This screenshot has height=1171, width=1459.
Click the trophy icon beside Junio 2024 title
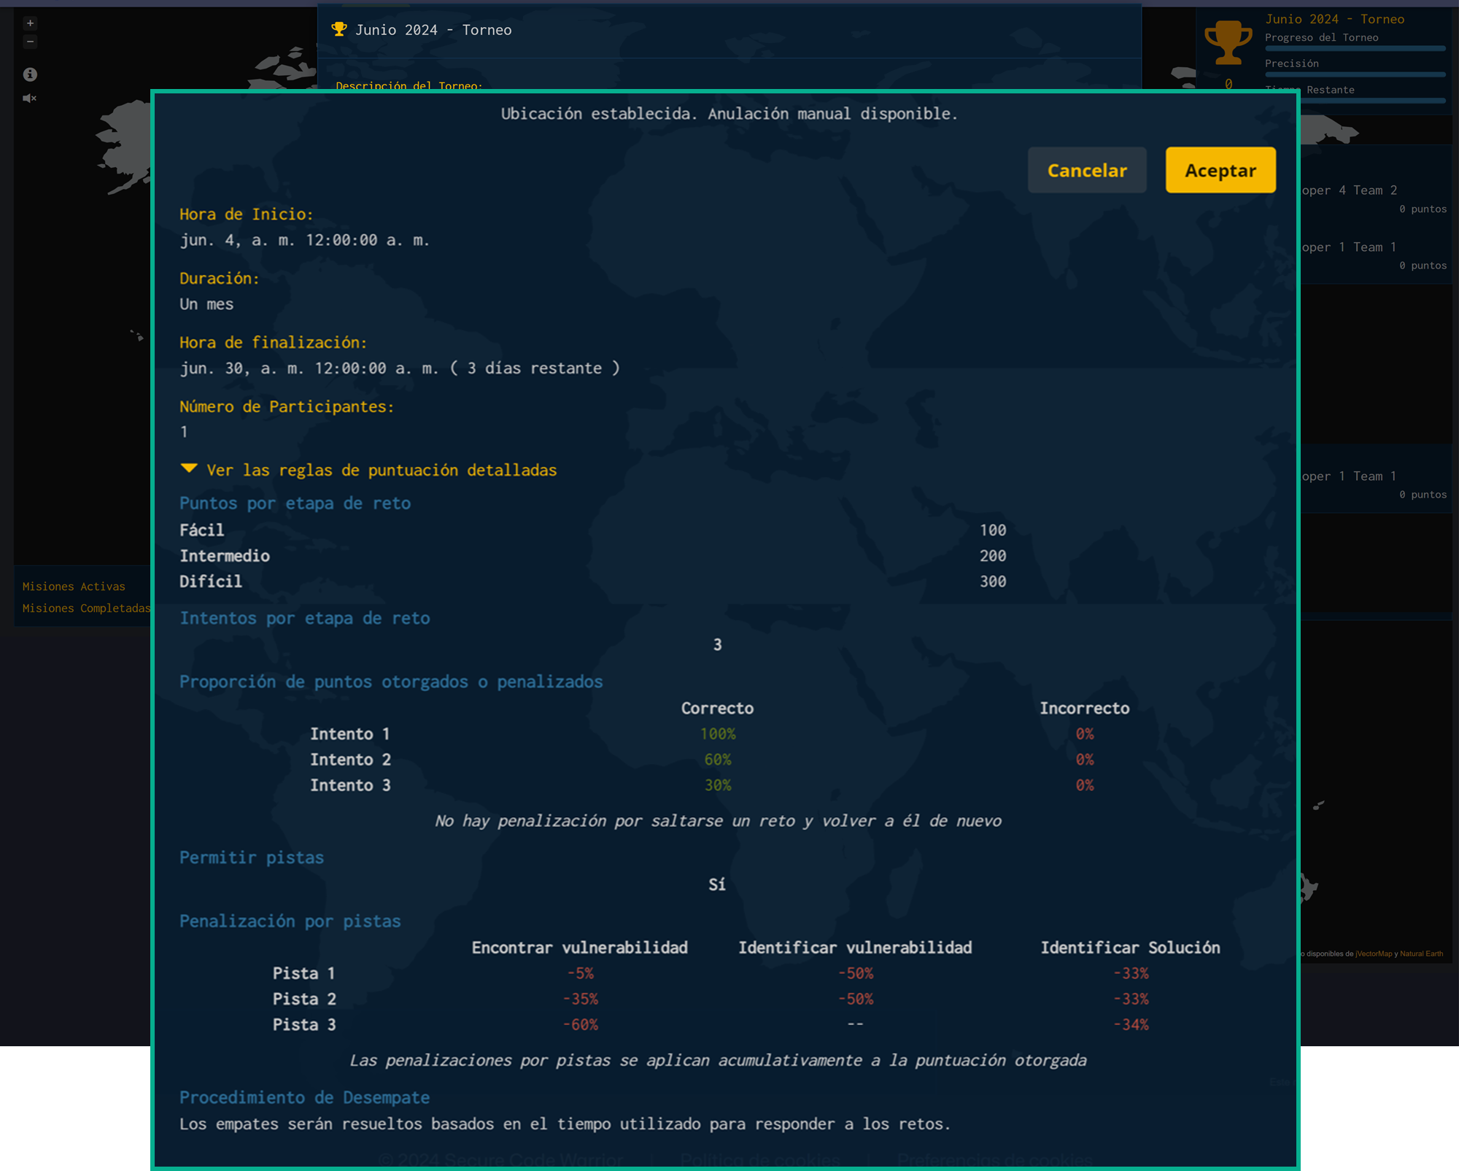[x=338, y=29]
